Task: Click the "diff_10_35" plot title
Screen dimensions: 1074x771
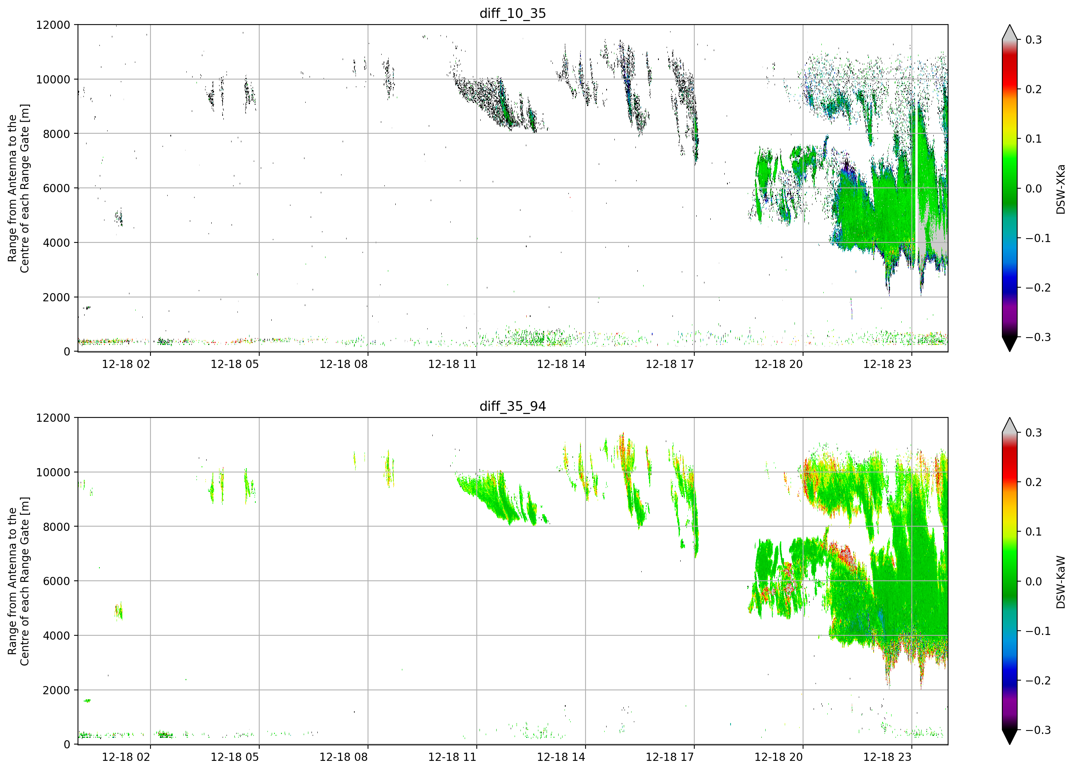Action: tap(512, 13)
